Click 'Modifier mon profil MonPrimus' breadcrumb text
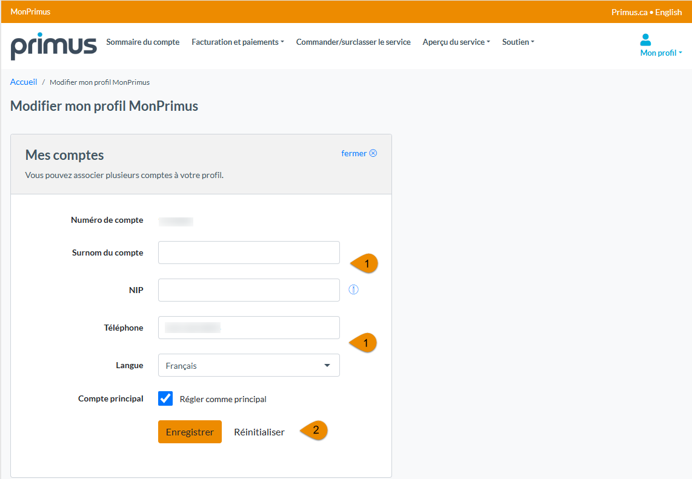This screenshot has height=479, width=692. (x=100, y=82)
